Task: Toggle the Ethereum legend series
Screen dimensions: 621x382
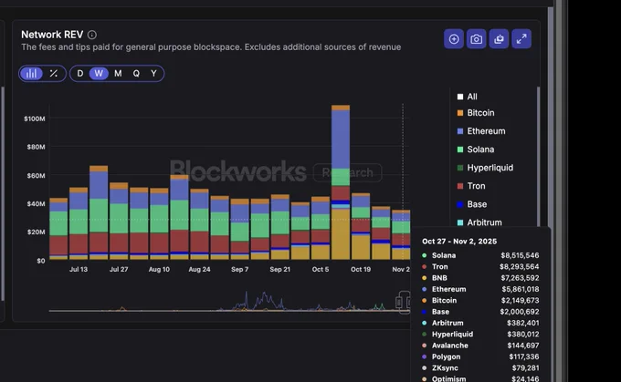Action: [481, 131]
